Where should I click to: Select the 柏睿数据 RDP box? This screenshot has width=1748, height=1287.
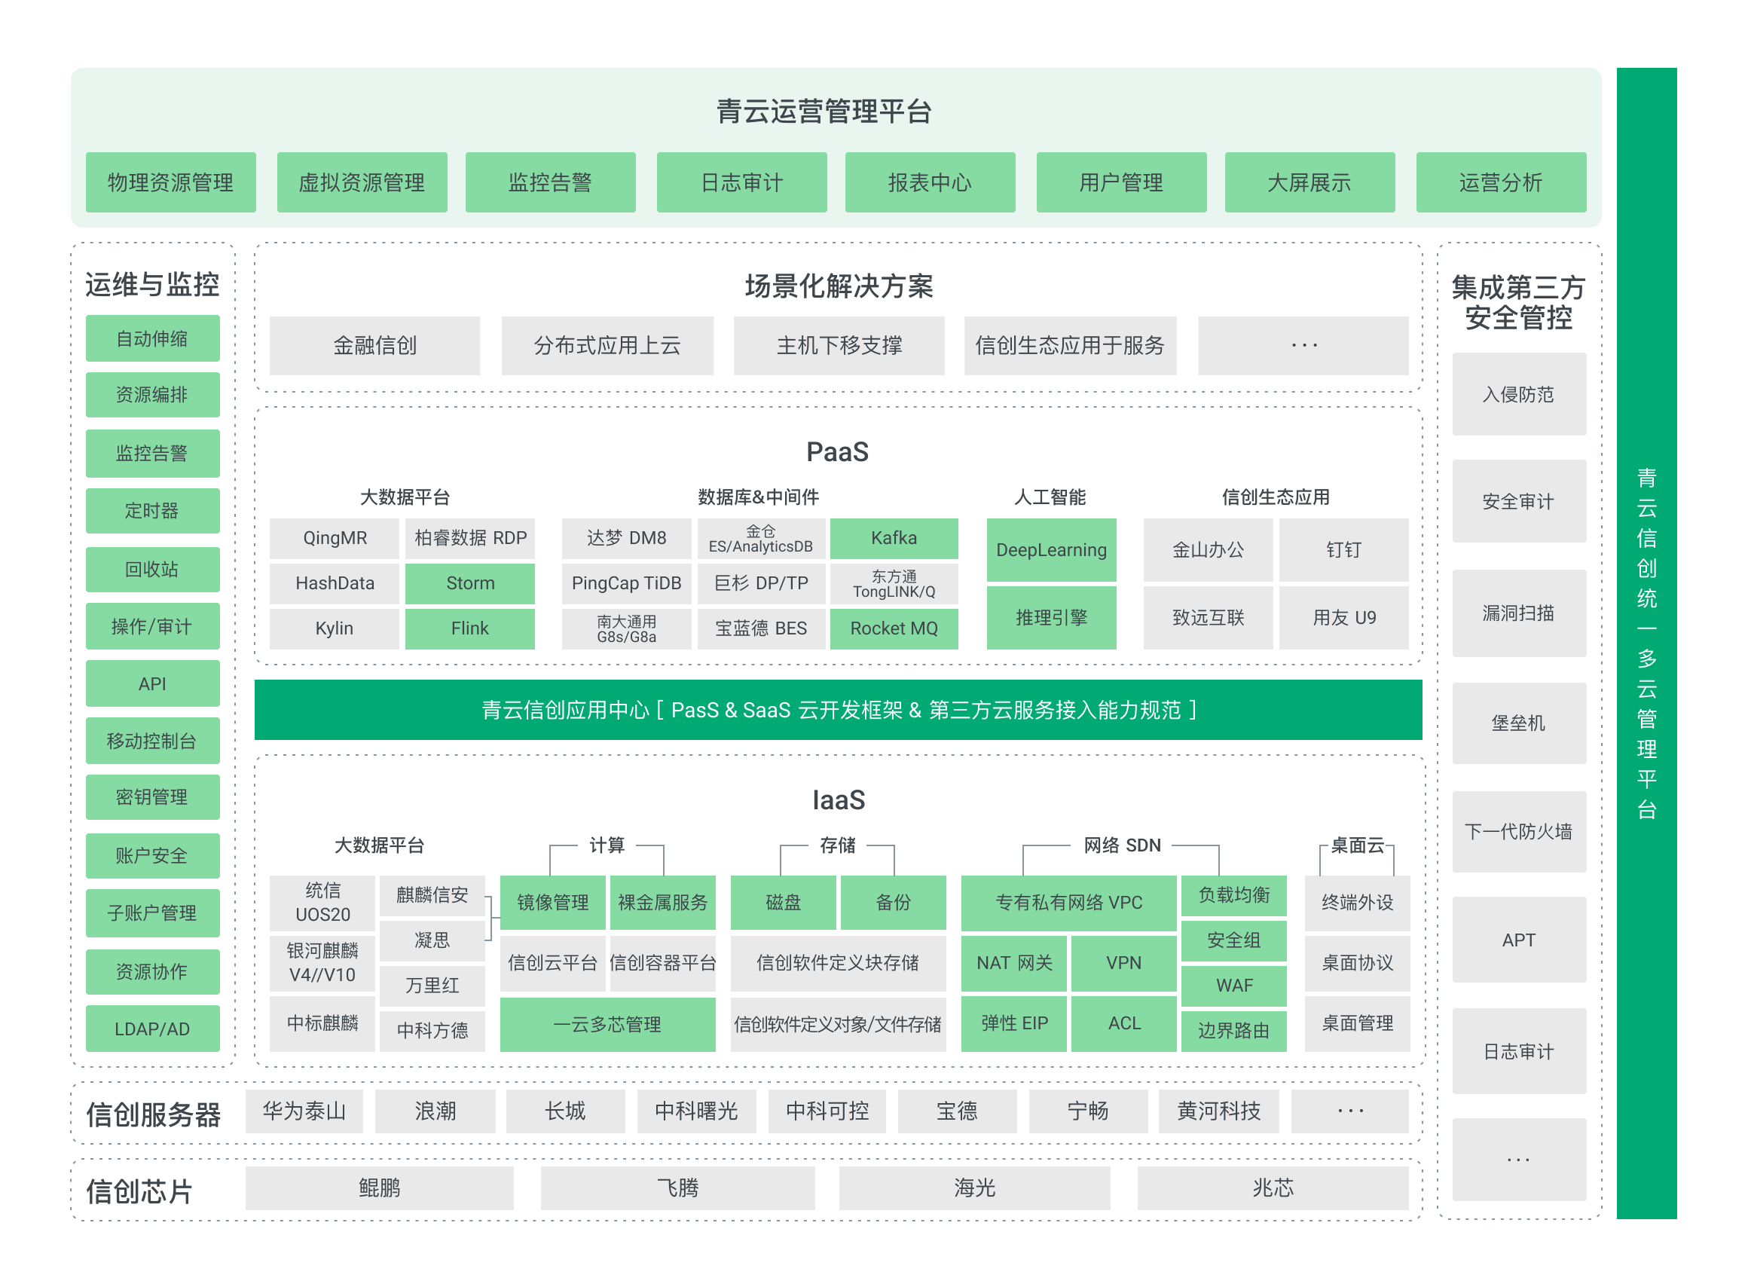coord(469,537)
